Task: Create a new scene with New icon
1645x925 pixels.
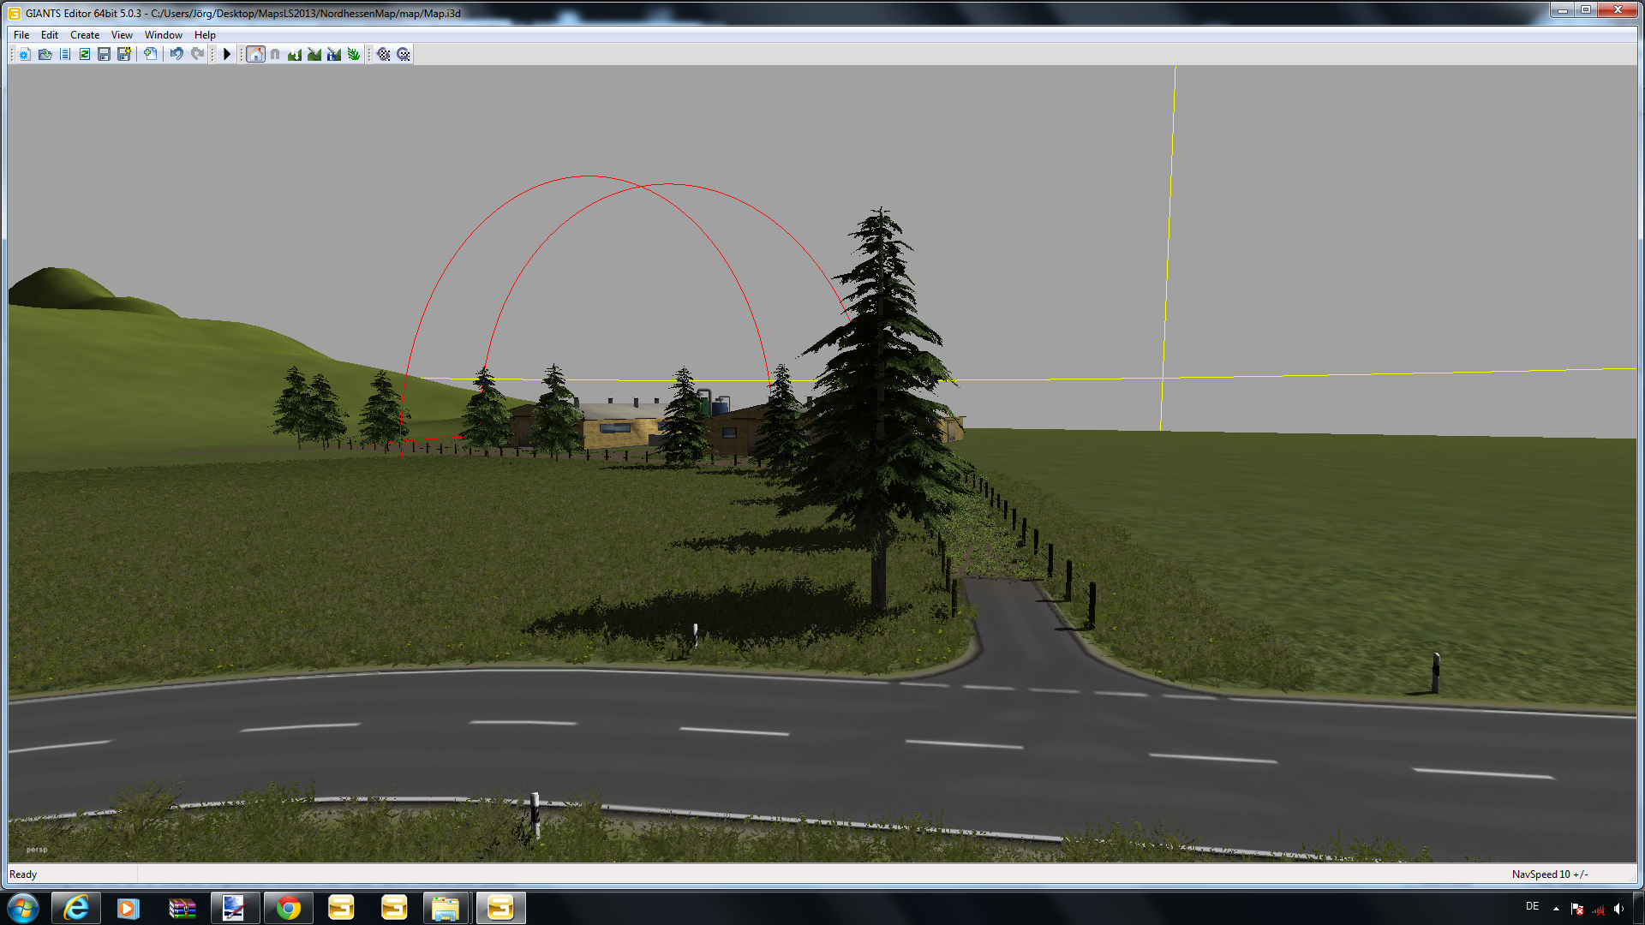Action: click(25, 54)
